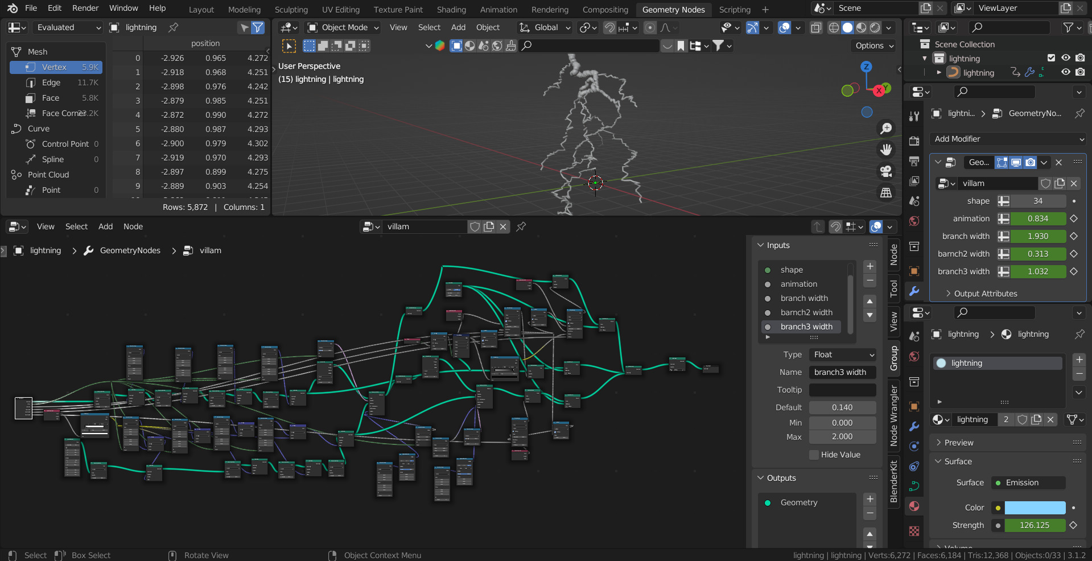Uncheck the lightning collection exclude checkbox
This screenshot has width=1092, height=561.
pos(1051,58)
